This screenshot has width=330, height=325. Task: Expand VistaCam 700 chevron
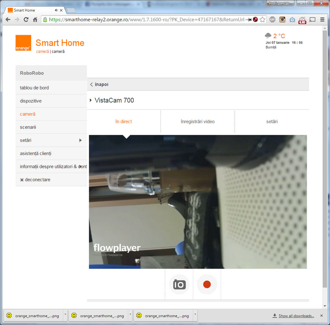tap(91, 100)
